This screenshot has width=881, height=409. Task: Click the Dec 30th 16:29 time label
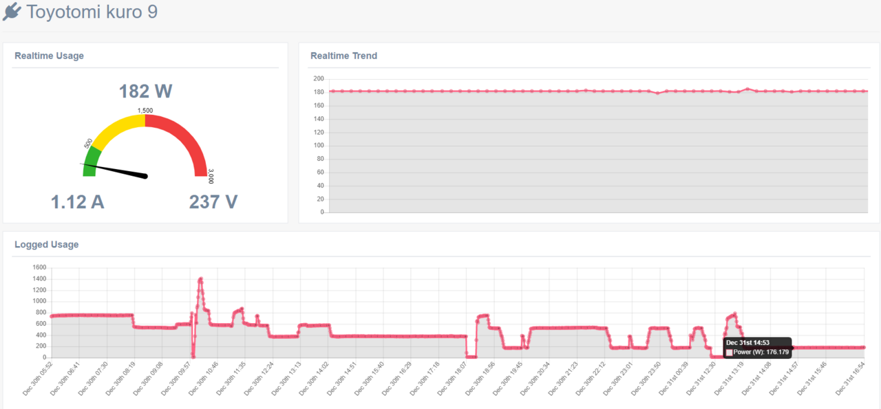point(396,378)
